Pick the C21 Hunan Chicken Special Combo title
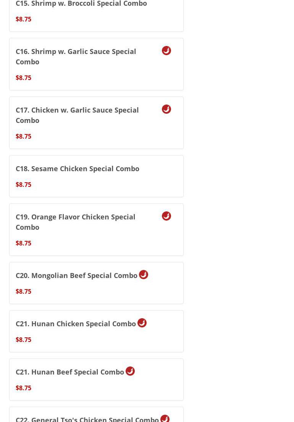The image size is (294, 422). 76,324
